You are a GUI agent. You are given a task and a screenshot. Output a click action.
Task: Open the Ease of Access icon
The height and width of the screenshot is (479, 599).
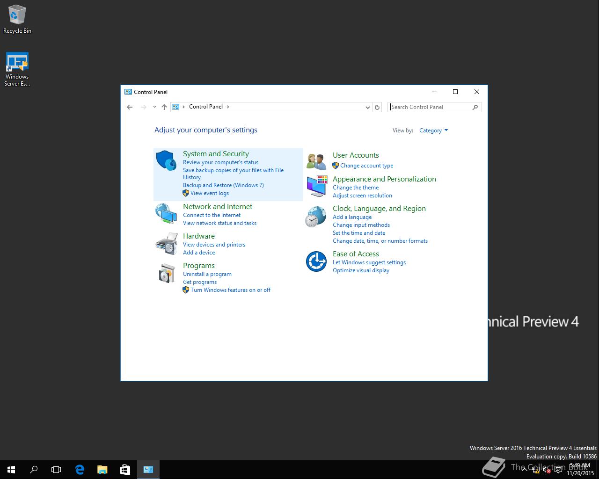click(316, 261)
